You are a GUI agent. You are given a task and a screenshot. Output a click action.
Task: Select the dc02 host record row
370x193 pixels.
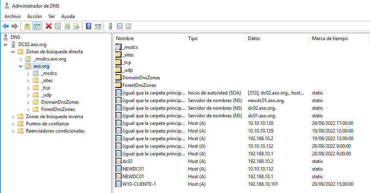pyautogui.click(x=127, y=161)
